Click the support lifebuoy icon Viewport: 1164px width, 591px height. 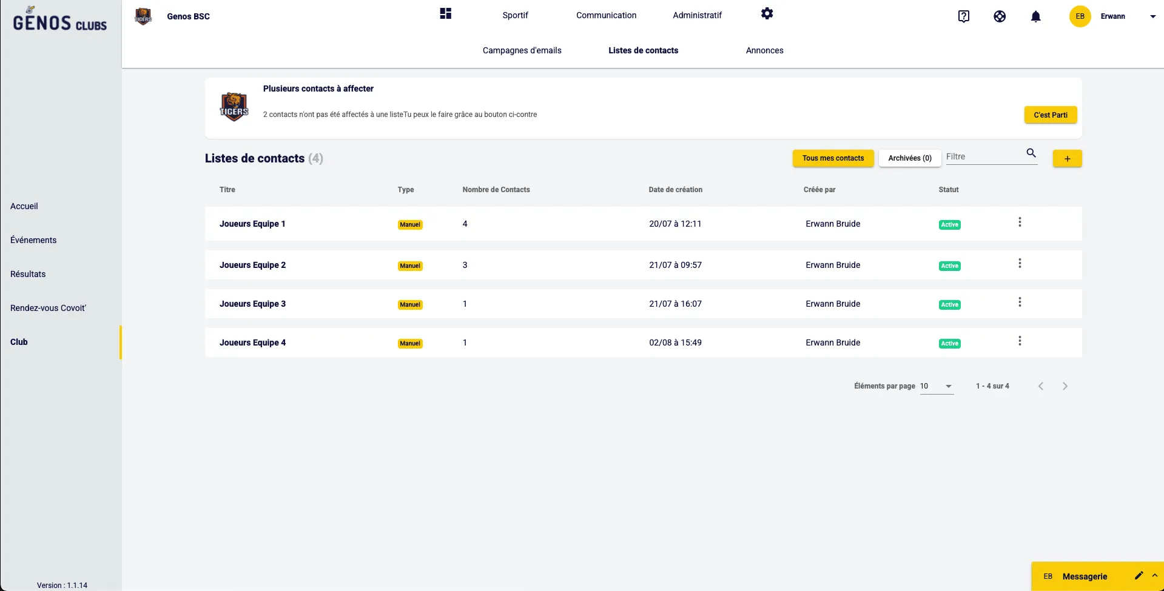point(1000,16)
